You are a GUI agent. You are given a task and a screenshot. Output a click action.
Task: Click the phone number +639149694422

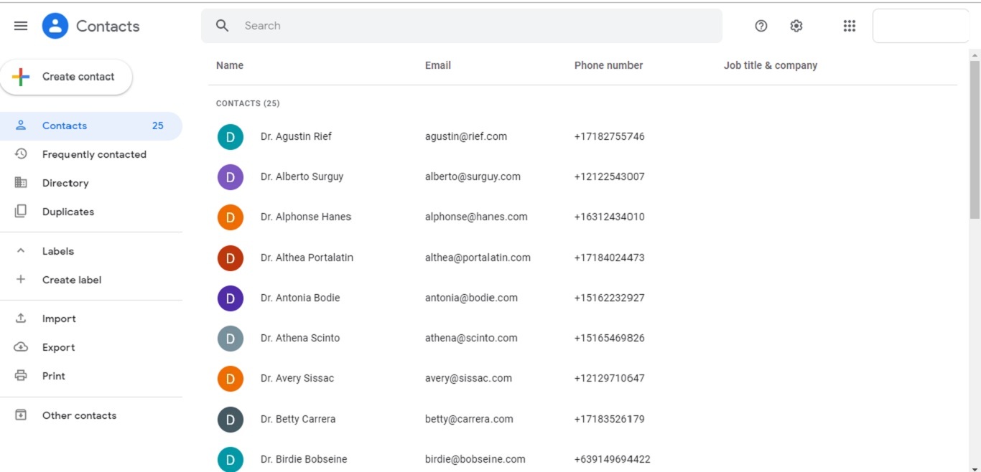[613, 459]
